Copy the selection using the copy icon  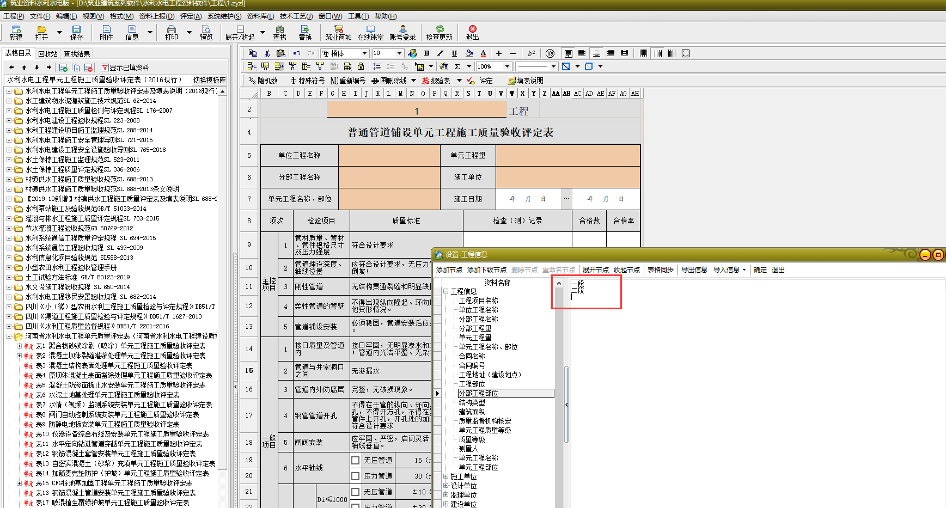pyautogui.click(x=253, y=53)
